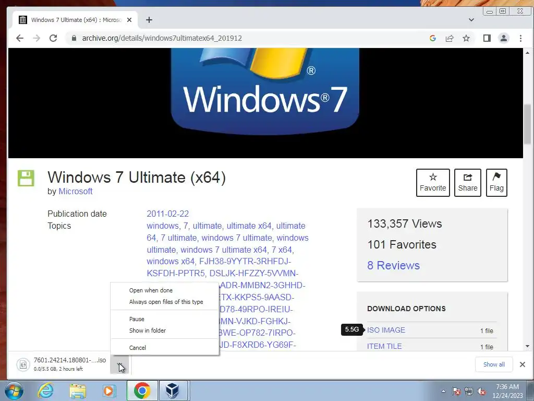This screenshot has width=534, height=401.
Task: Show hidden system tray icons
Action: tap(443, 392)
